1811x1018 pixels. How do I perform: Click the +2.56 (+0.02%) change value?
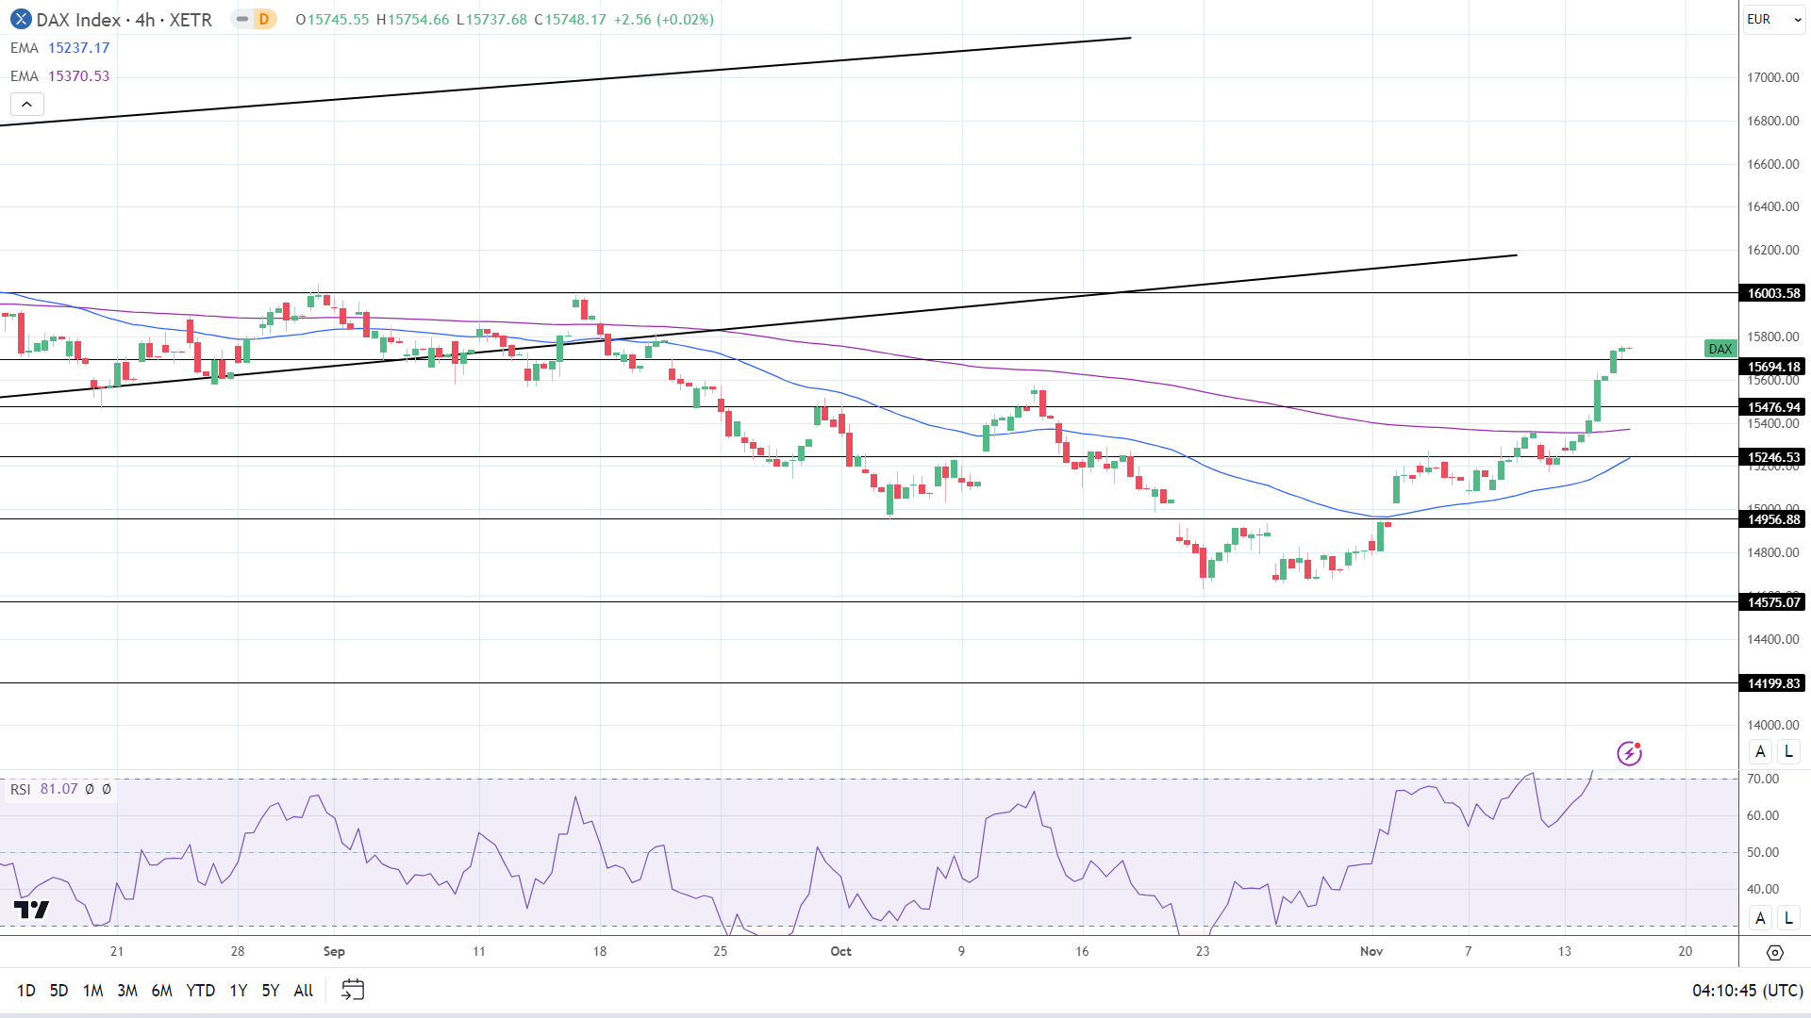click(x=664, y=19)
